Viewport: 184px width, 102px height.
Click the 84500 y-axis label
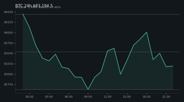coord(8,12)
